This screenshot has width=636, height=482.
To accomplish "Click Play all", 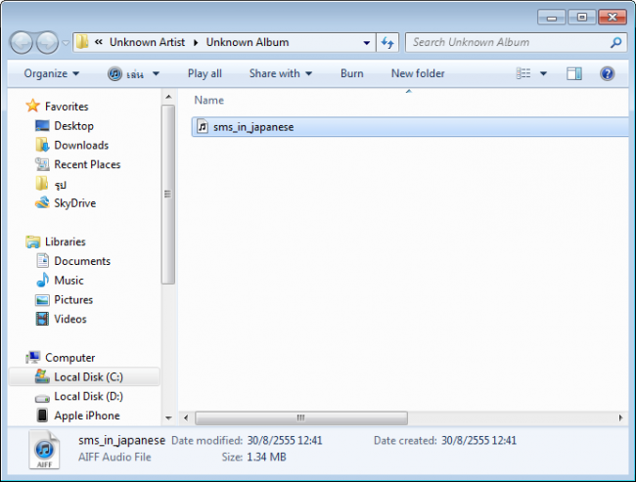I will 204,73.
